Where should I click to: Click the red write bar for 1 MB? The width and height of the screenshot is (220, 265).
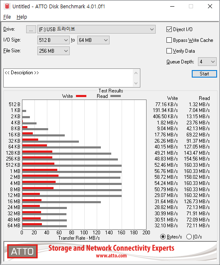[x=40, y=170]
